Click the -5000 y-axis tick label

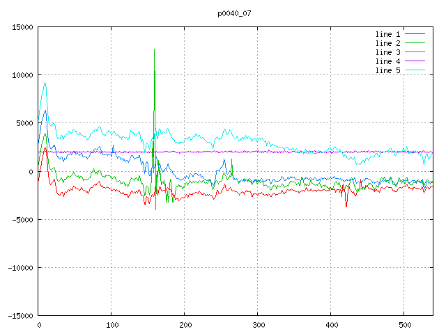click(22, 220)
